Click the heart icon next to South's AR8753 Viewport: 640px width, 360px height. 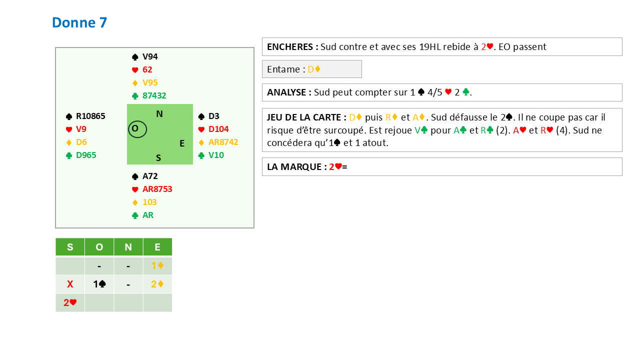[135, 189]
